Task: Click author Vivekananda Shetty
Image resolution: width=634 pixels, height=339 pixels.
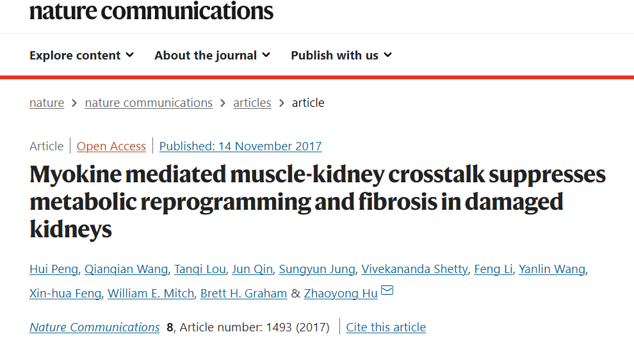Action: point(414,269)
